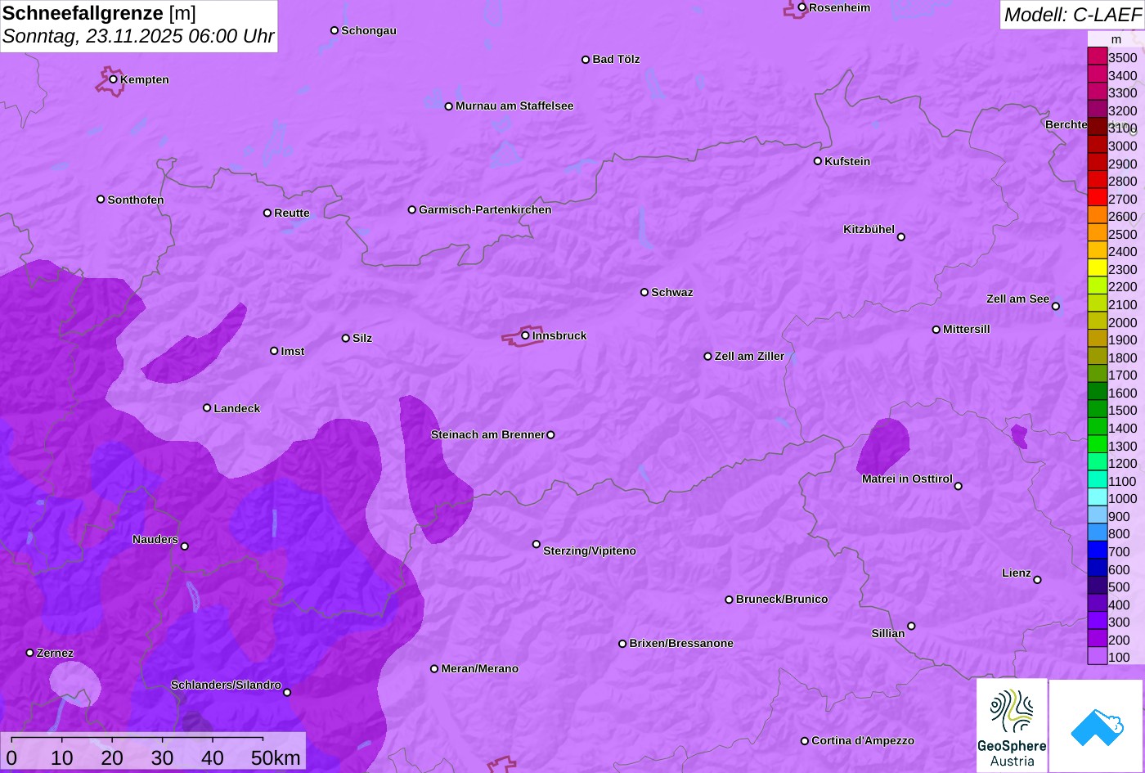Select the Kufstein city marker dot
This screenshot has height=773, width=1145.
click(818, 161)
